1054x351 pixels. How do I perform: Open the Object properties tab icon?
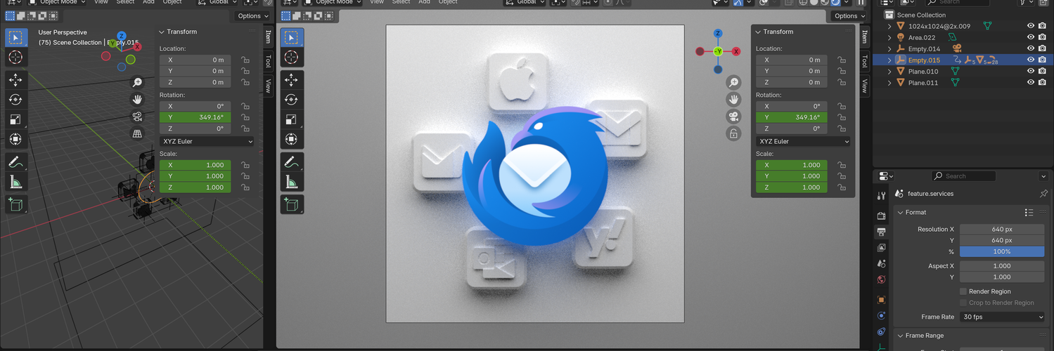point(882,300)
